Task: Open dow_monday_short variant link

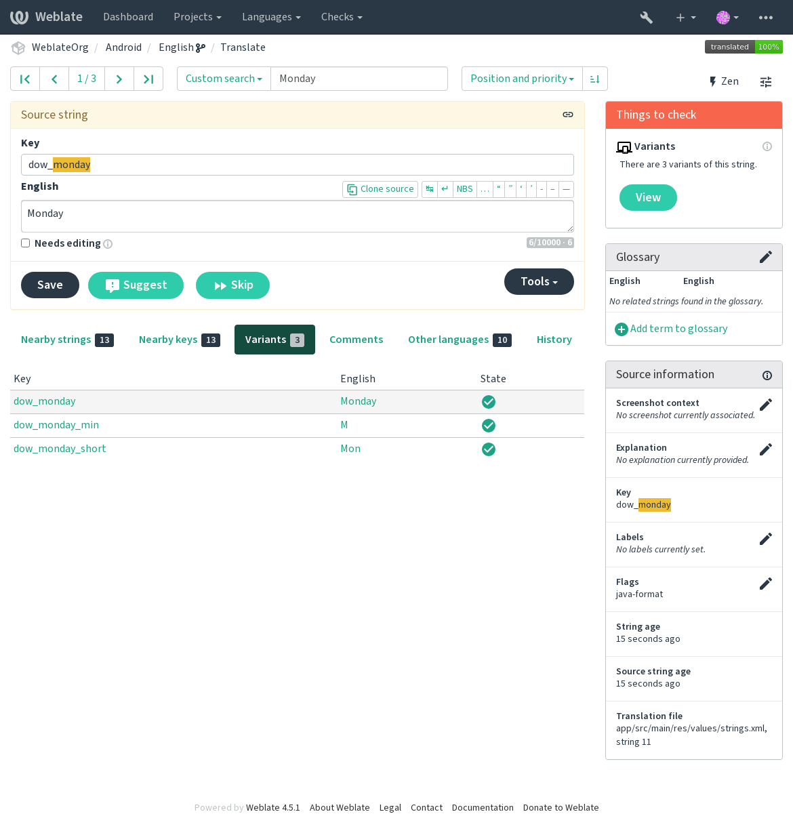Action: pos(60,449)
